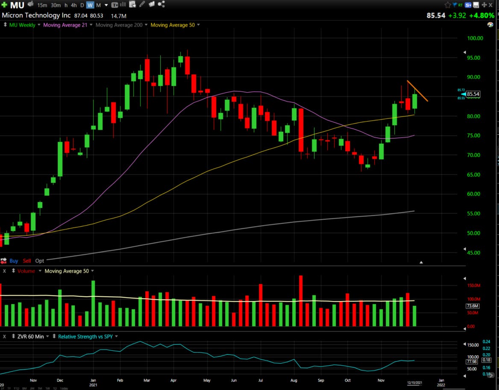Switch to the 4h timeframe

pos(74,5)
